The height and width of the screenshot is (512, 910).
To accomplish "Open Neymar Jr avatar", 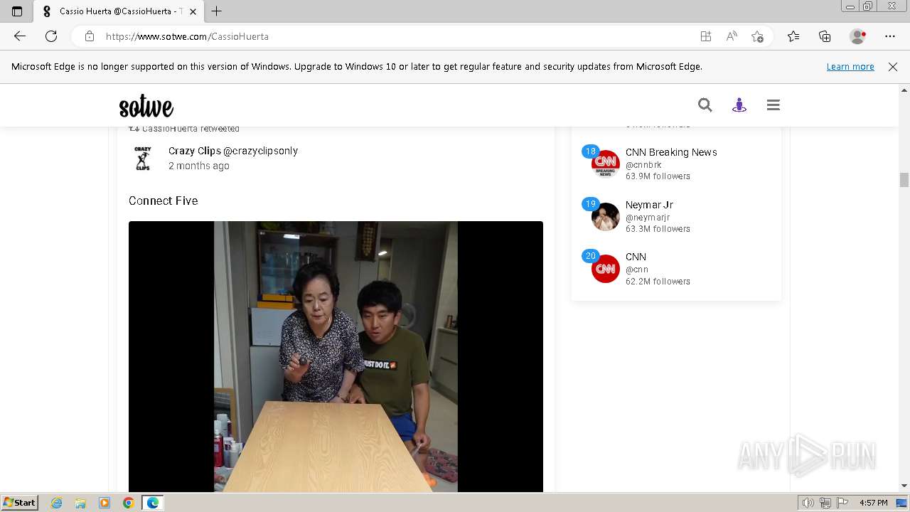I will coord(606,216).
